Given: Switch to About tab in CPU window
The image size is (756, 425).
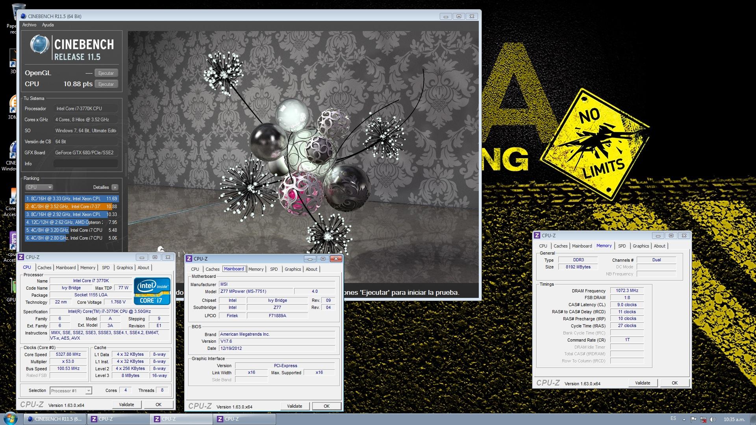Looking at the screenshot, I should (143, 268).
